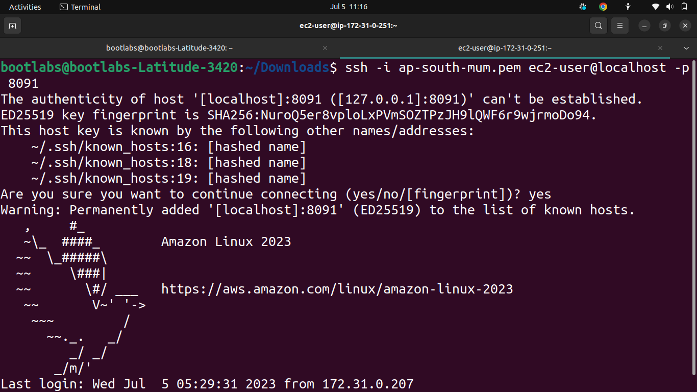Image resolution: width=697 pixels, height=392 pixels.
Task: Open the Activities overview
Action: tap(25, 7)
